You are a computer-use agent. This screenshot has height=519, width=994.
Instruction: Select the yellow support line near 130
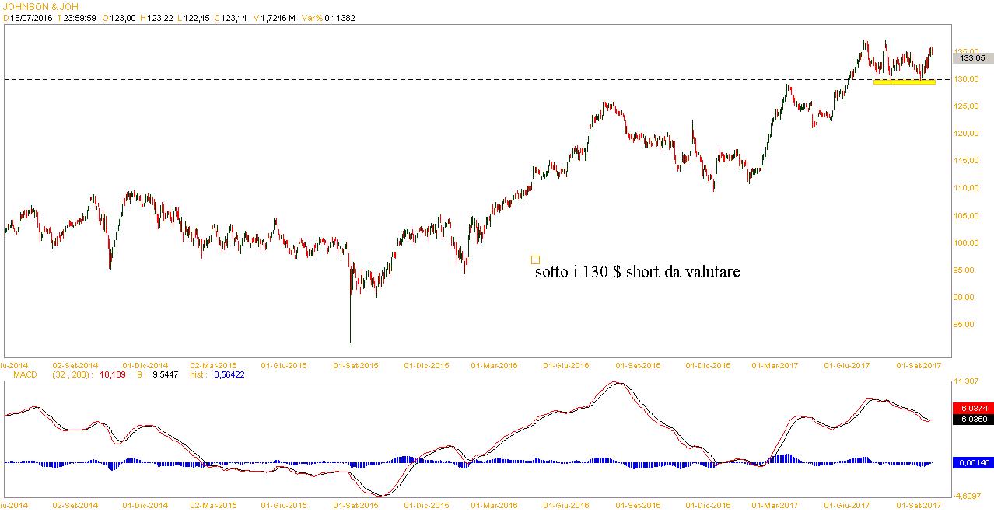pyautogui.click(x=903, y=82)
